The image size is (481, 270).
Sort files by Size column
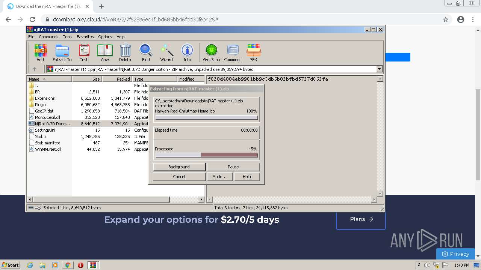pyautogui.click(x=87, y=79)
